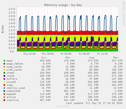Select the 'mapped' legend label
The image size is (126, 109).
pyautogui.click(x=11, y=94)
